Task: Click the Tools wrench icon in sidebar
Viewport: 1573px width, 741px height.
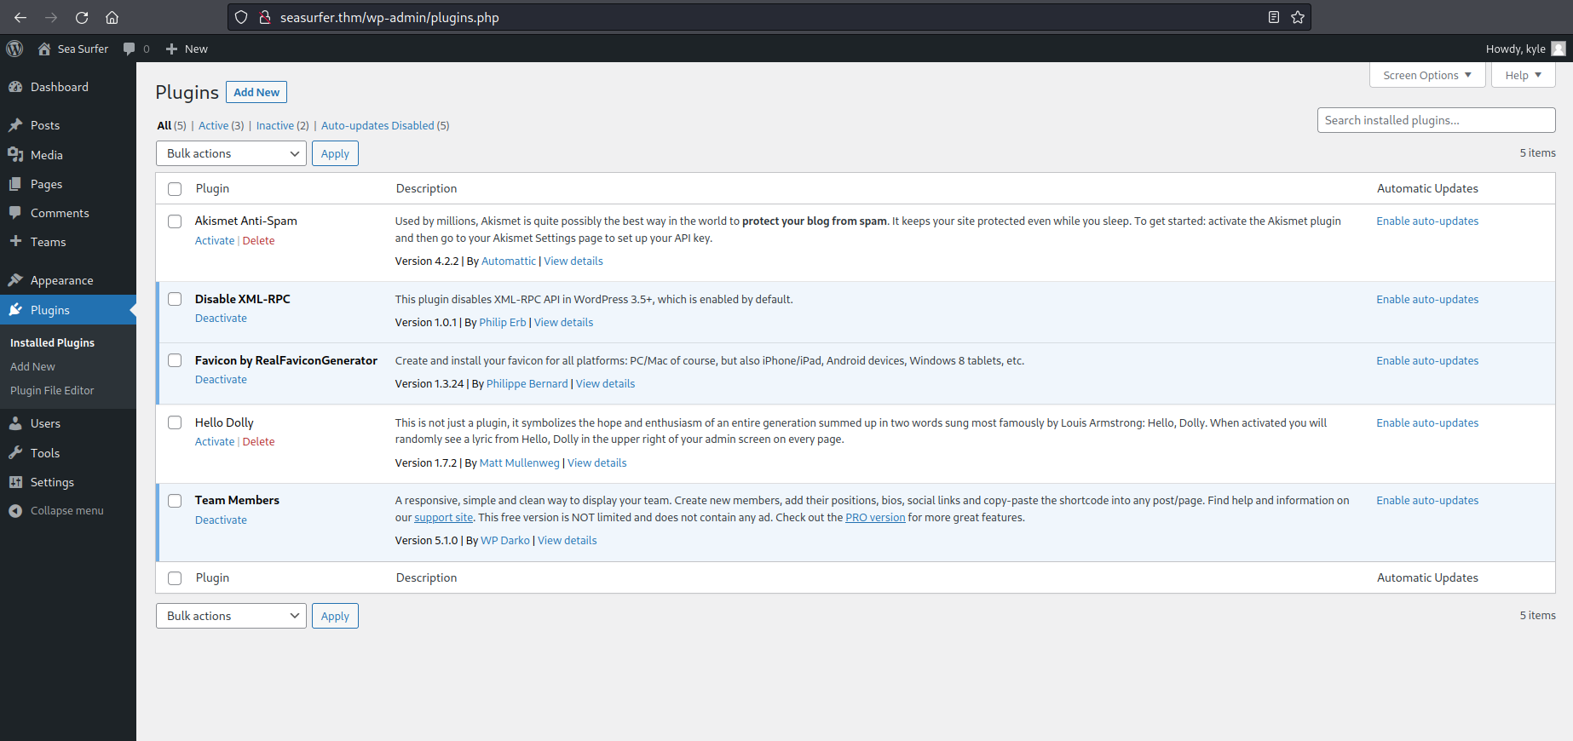Action: point(15,453)
